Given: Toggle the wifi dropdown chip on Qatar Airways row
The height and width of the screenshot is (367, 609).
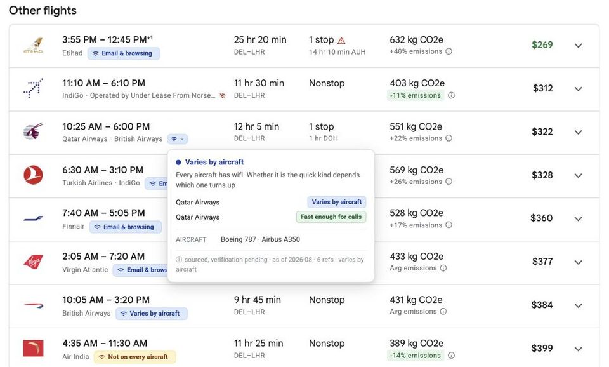Looking at the screenshot, I should click(178, 139).
